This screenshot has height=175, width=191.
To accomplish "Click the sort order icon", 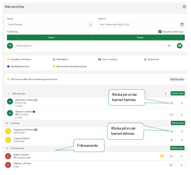I will pos(169,46).
